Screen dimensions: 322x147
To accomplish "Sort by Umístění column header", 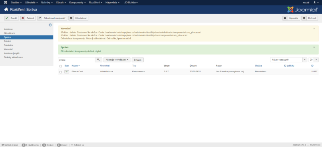I will [x=105, y=66].
